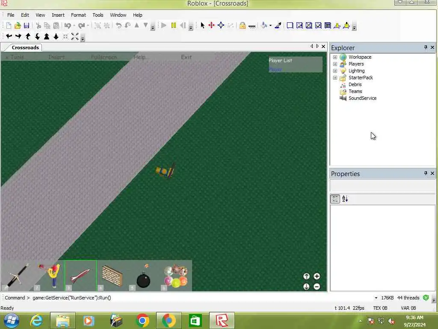Click the Lock tool padlock icon
Image resolution: width=438 pixels, height=329 pixels.
click(242, 26)
